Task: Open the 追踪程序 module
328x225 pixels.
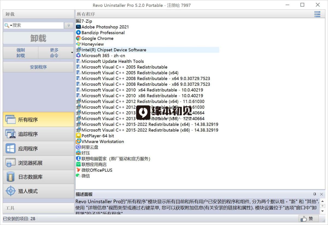Action: coord(38,134)
